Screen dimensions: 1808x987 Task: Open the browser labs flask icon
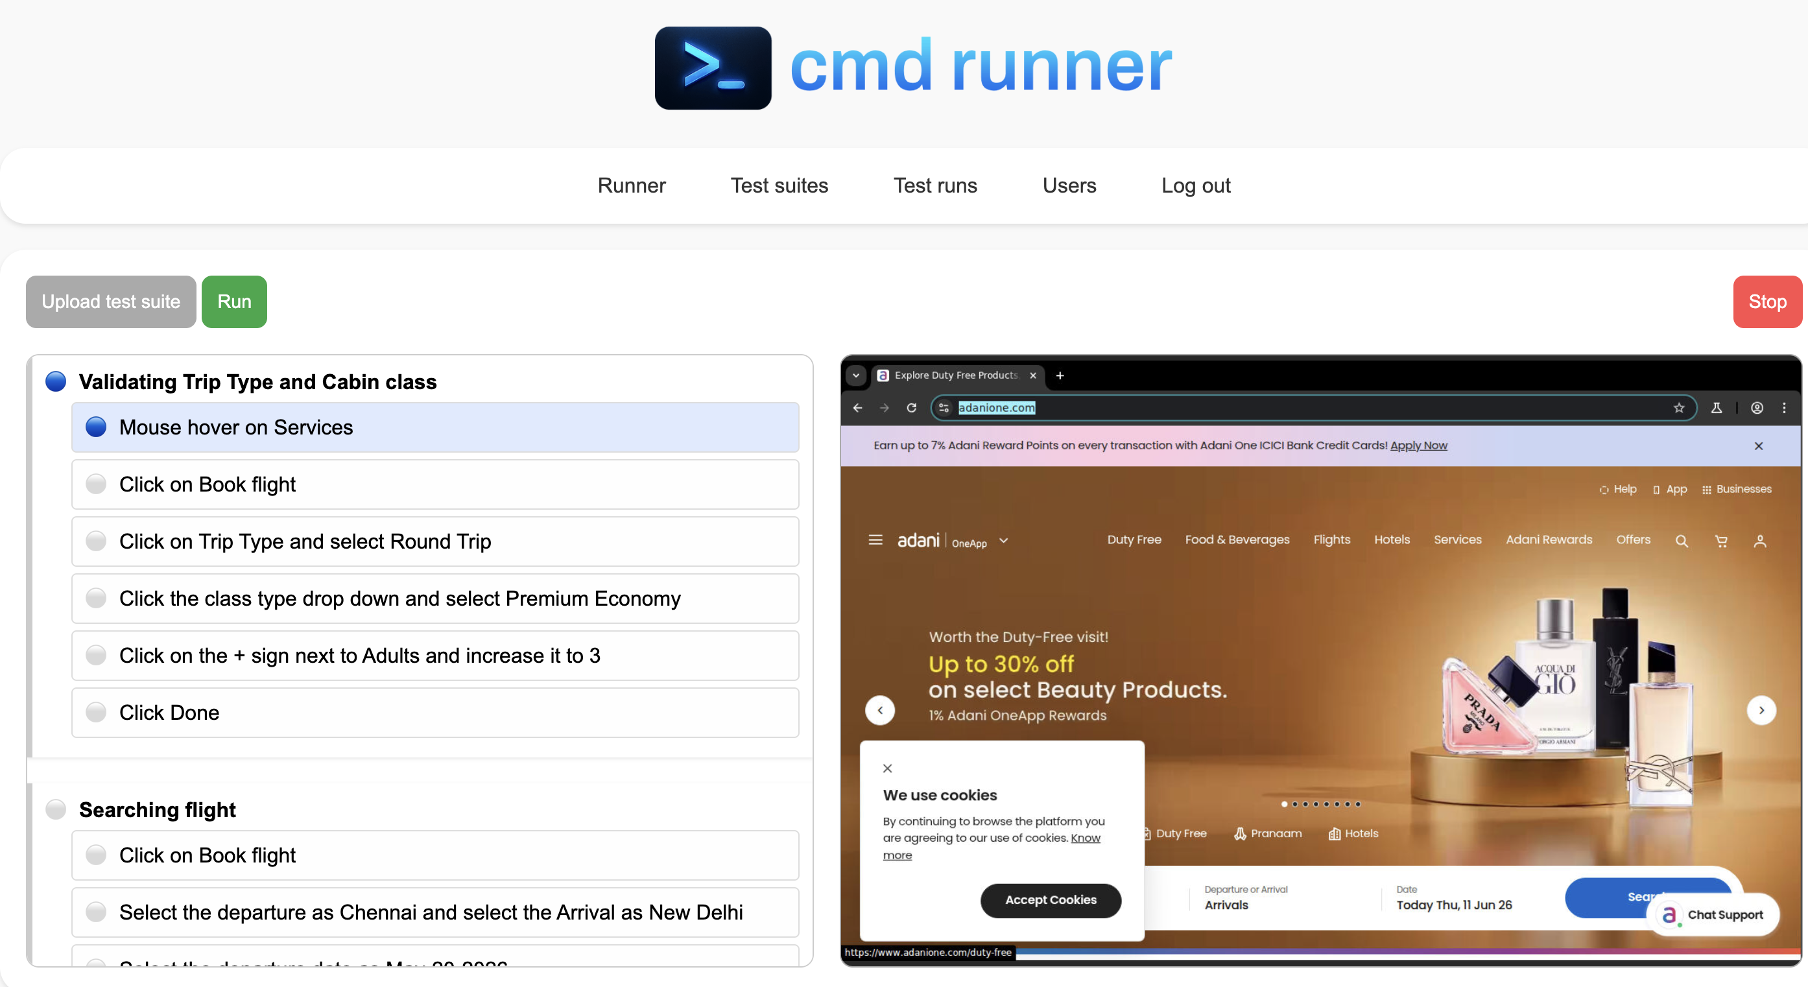pos(1716,408)
